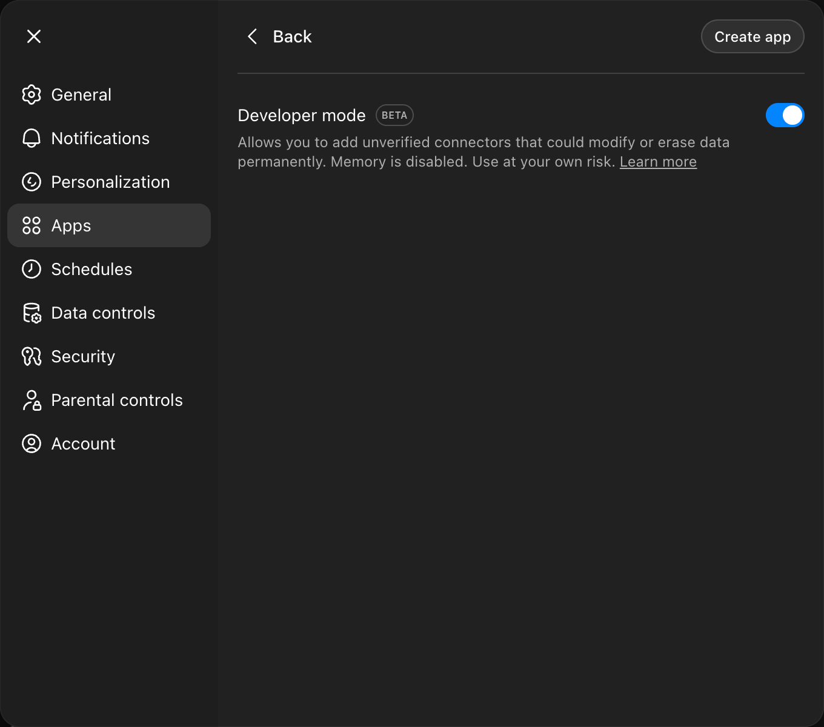Click the Data controls database icon
The image size is (824, 727).
(x=32, y=313)
